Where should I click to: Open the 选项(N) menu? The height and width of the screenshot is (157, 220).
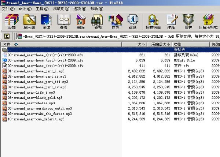coord(80,9)
